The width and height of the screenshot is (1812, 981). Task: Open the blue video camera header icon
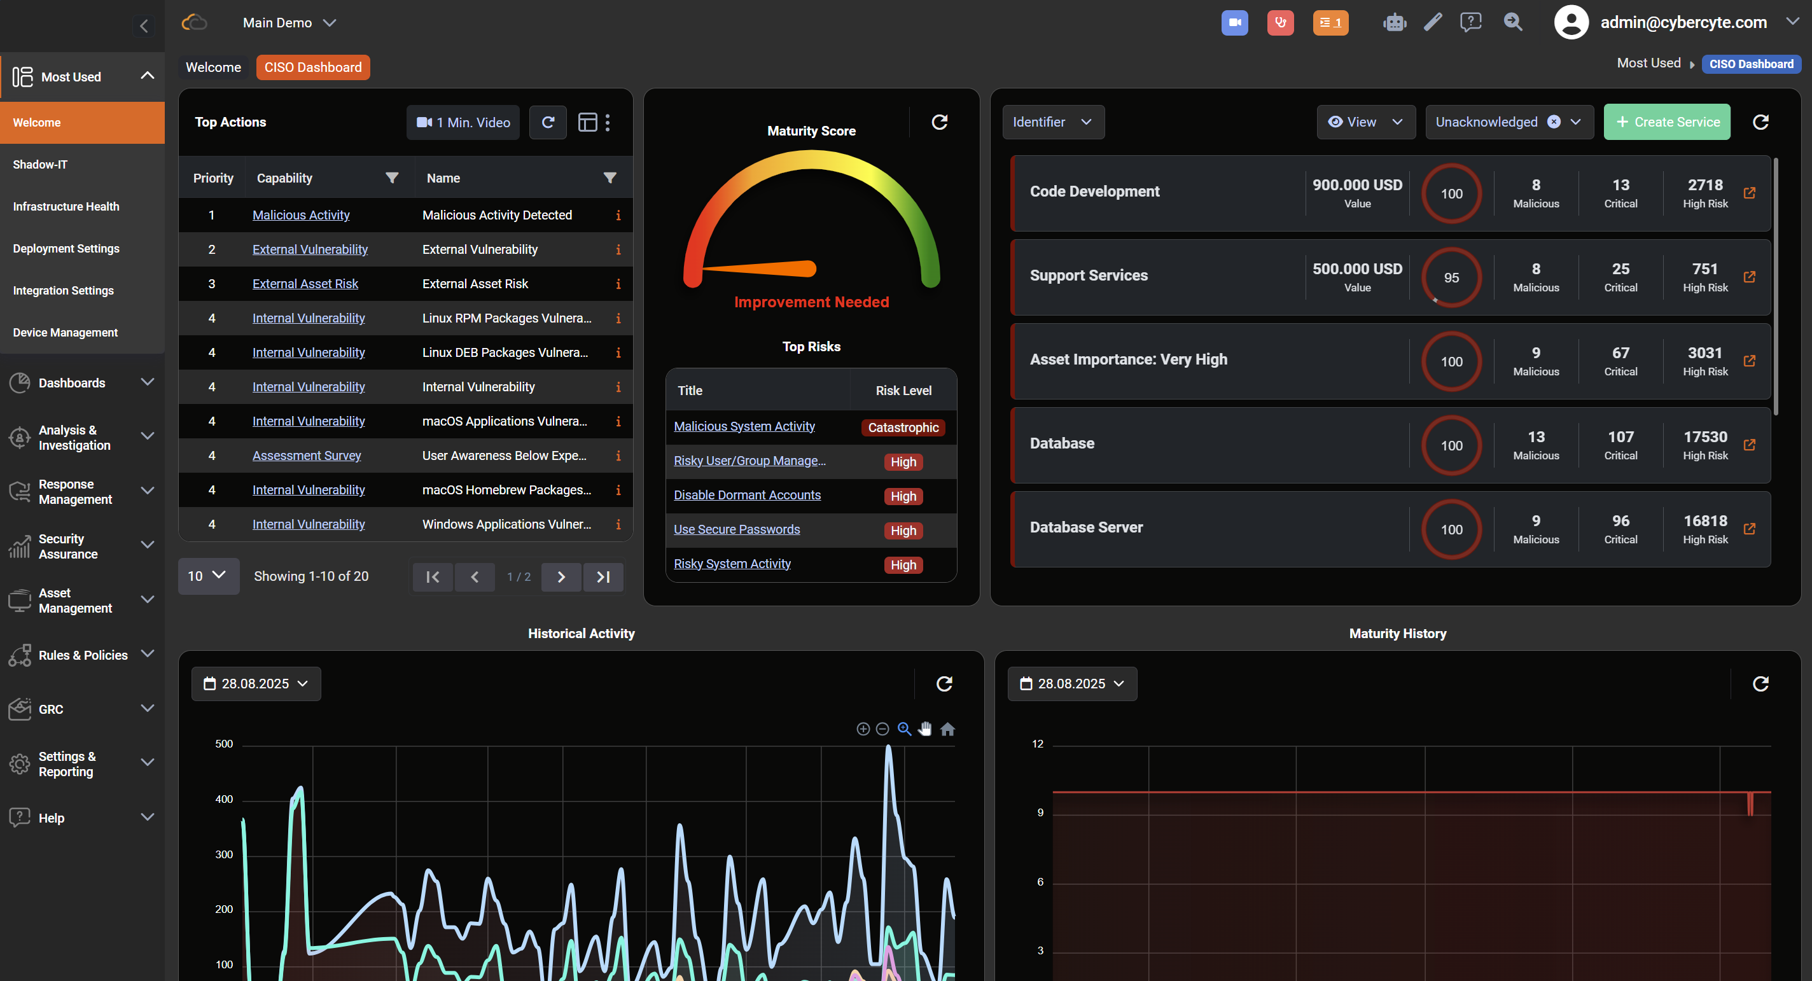(x=1234, y=22)
